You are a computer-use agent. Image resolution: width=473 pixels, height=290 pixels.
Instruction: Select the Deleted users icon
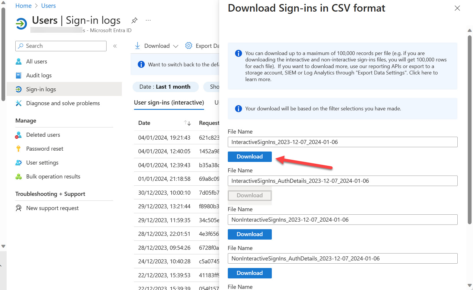[19, 135]
